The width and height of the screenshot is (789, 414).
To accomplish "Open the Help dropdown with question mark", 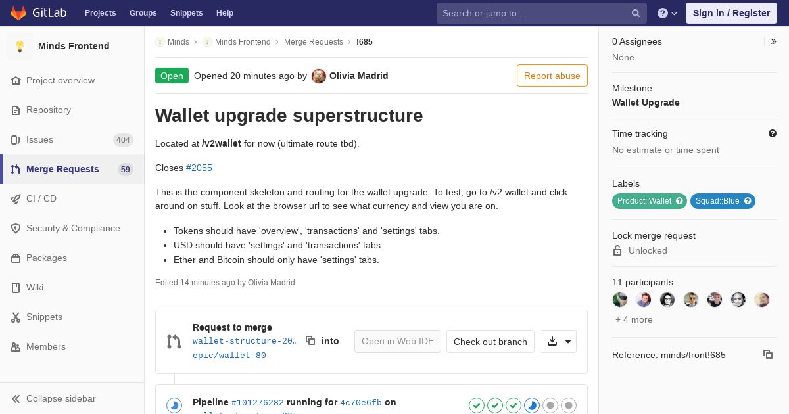I will point(667,13).
